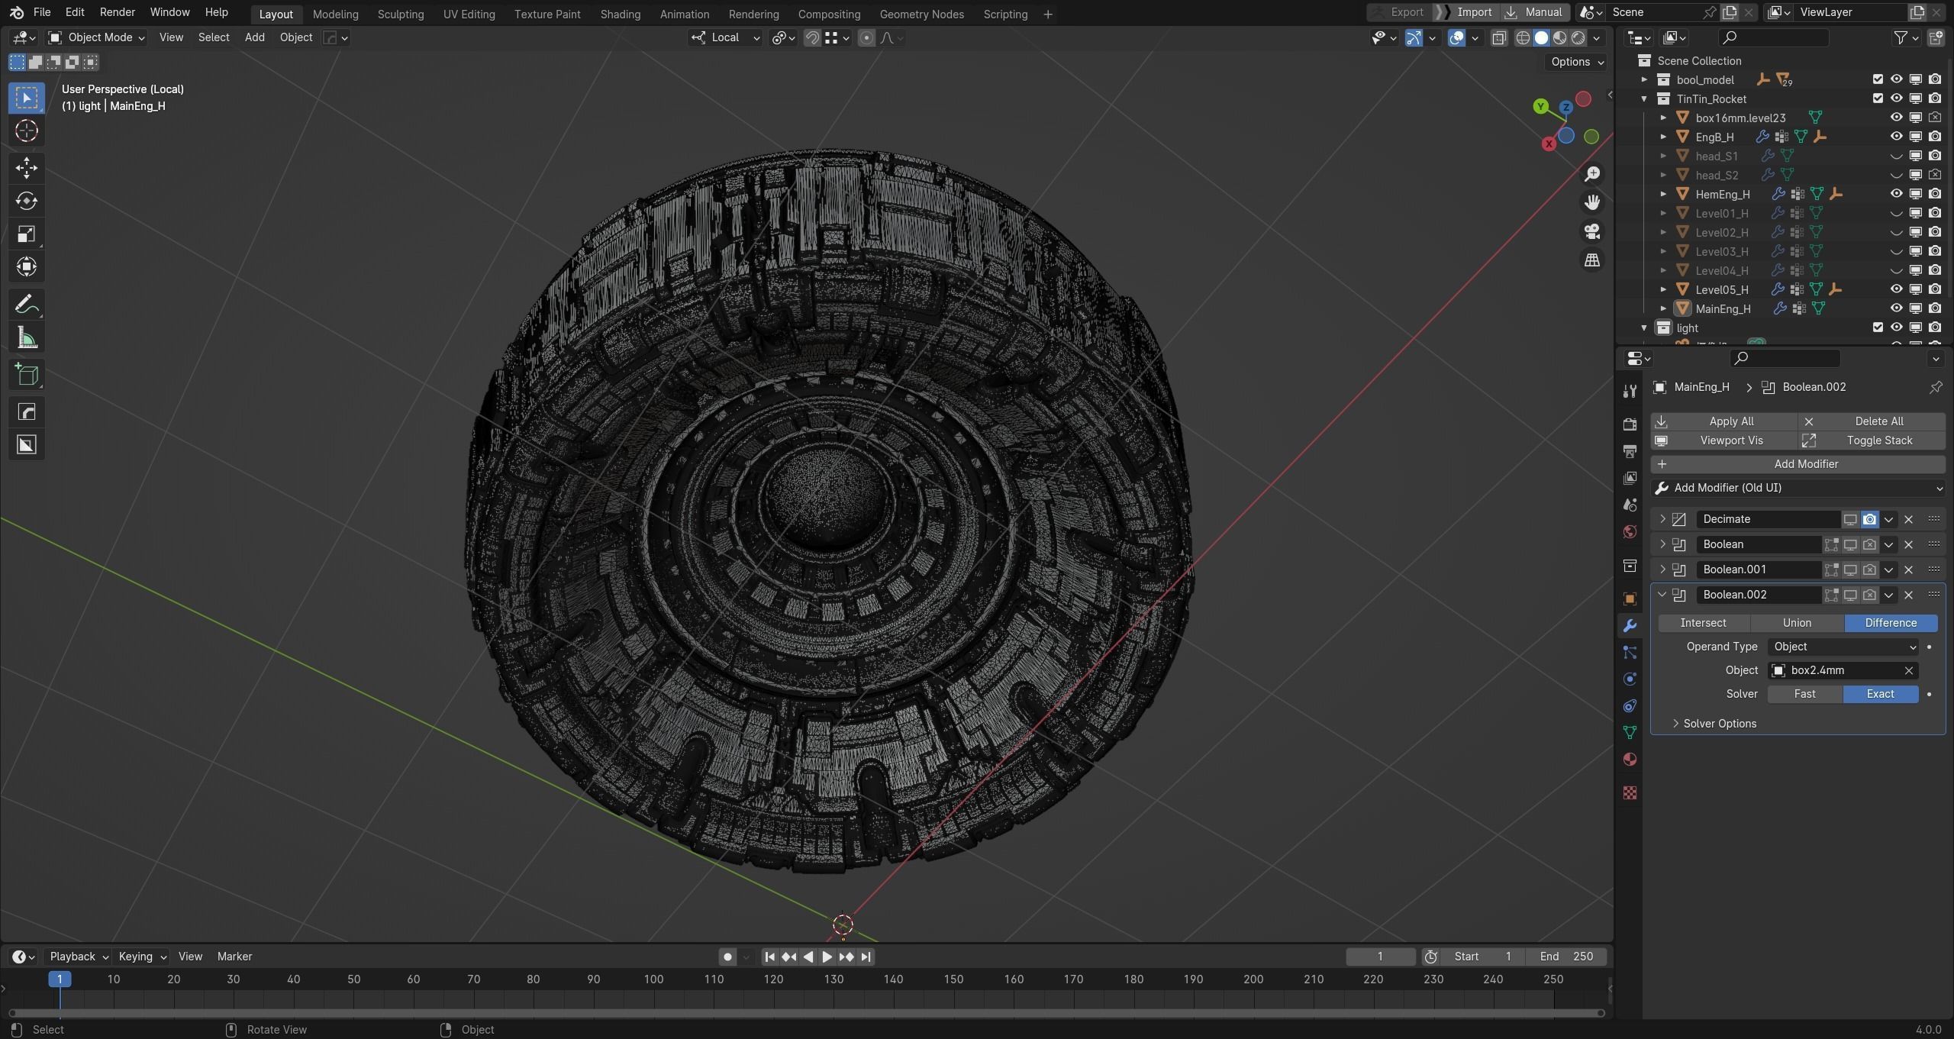This screenshot has height=1039, width=1954.
Task: Activate the Annotate pencil tool
Action: [x=26, y=305]
